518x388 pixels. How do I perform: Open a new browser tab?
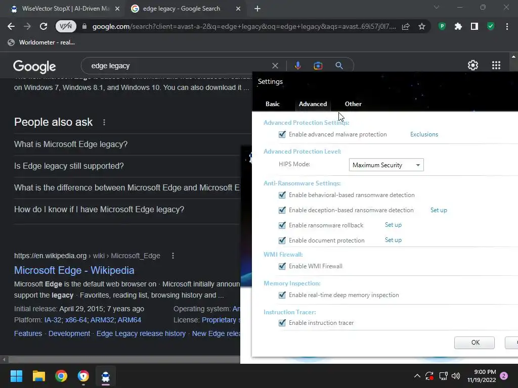pyautogui.click(x=257, y=9)
